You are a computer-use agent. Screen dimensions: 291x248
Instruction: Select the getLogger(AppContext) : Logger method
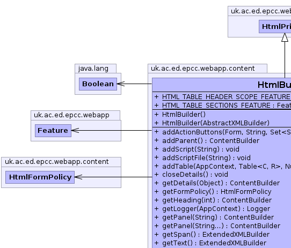coord(216,209)
